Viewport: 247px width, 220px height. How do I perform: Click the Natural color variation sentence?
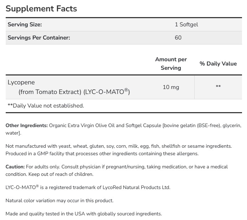tap(60, 200)
